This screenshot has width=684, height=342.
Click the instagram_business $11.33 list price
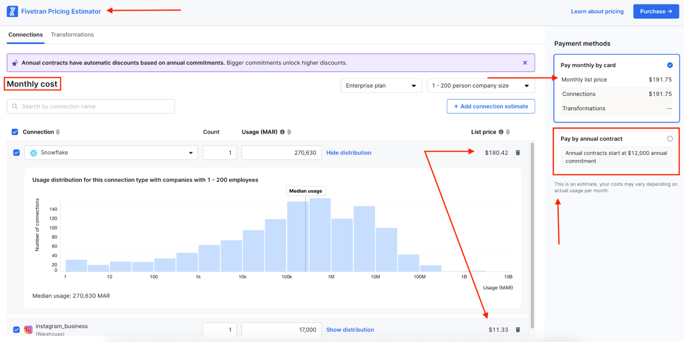point(498,330)
